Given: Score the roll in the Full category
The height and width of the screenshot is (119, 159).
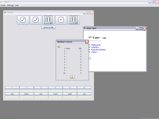Looking at the screenshot, I should 41,94.
